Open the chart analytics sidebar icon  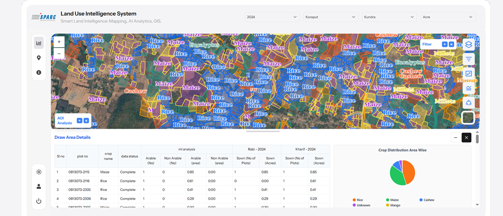39,43
